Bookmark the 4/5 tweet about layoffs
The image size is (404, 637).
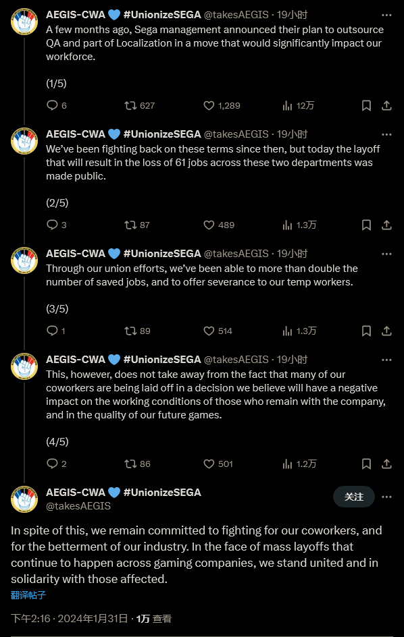(x=366, y=464)
